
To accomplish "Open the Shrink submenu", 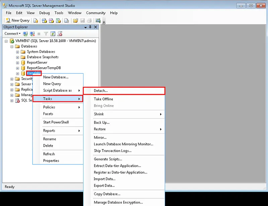I will coord(124,114).
